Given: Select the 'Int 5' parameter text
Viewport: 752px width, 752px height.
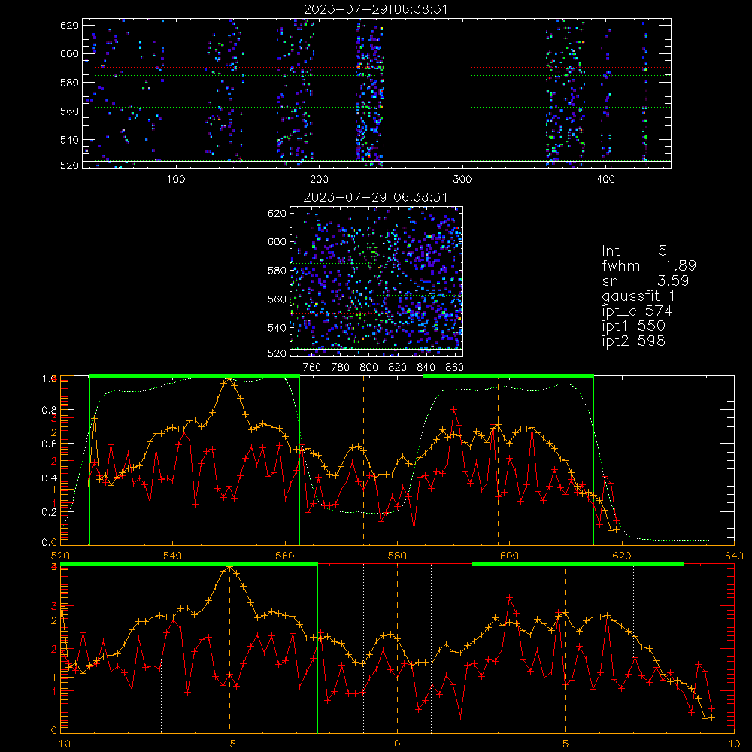Looking at the screenshot, I should coord(634,250).
